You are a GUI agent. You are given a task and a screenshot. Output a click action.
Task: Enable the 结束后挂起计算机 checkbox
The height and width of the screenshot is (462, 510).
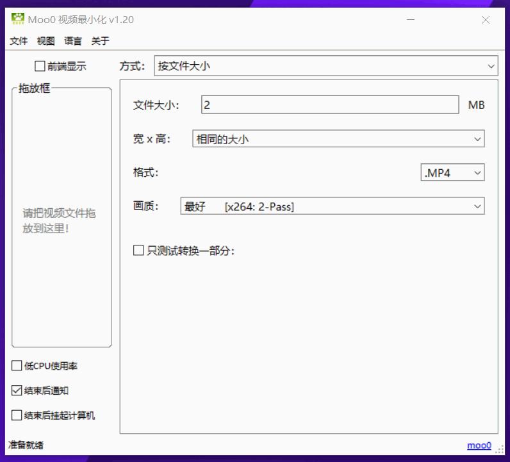pyautogui.click(x=17, y=415)
